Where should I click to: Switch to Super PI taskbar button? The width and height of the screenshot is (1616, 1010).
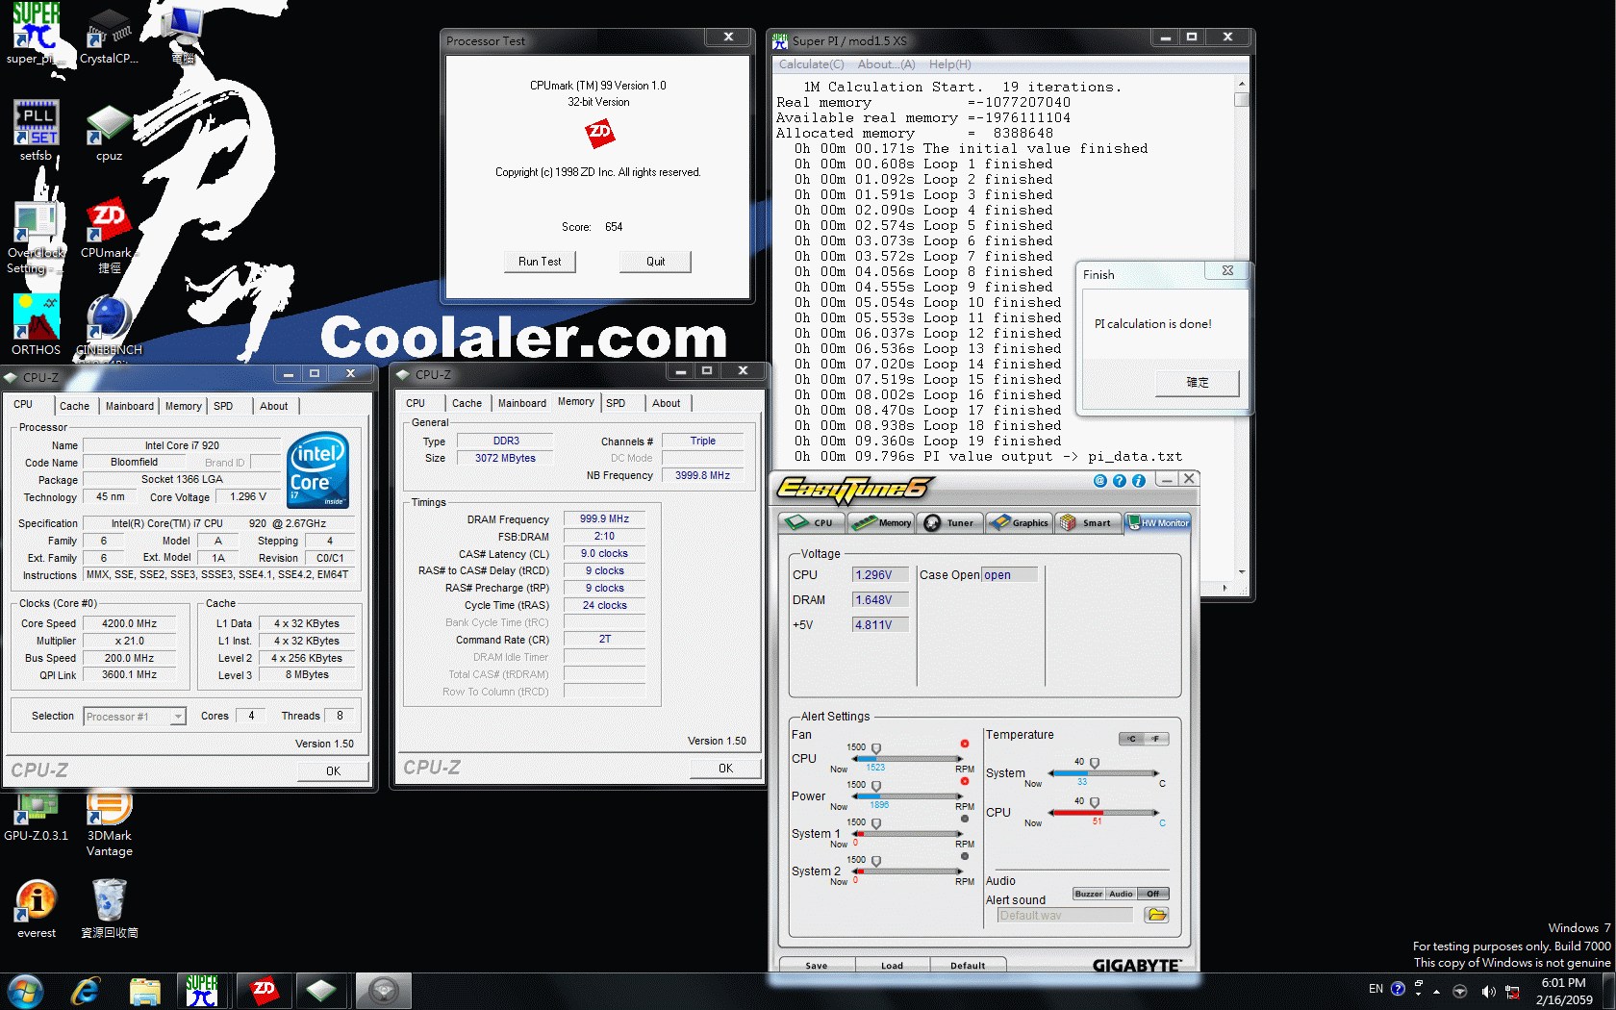point(202,990)
